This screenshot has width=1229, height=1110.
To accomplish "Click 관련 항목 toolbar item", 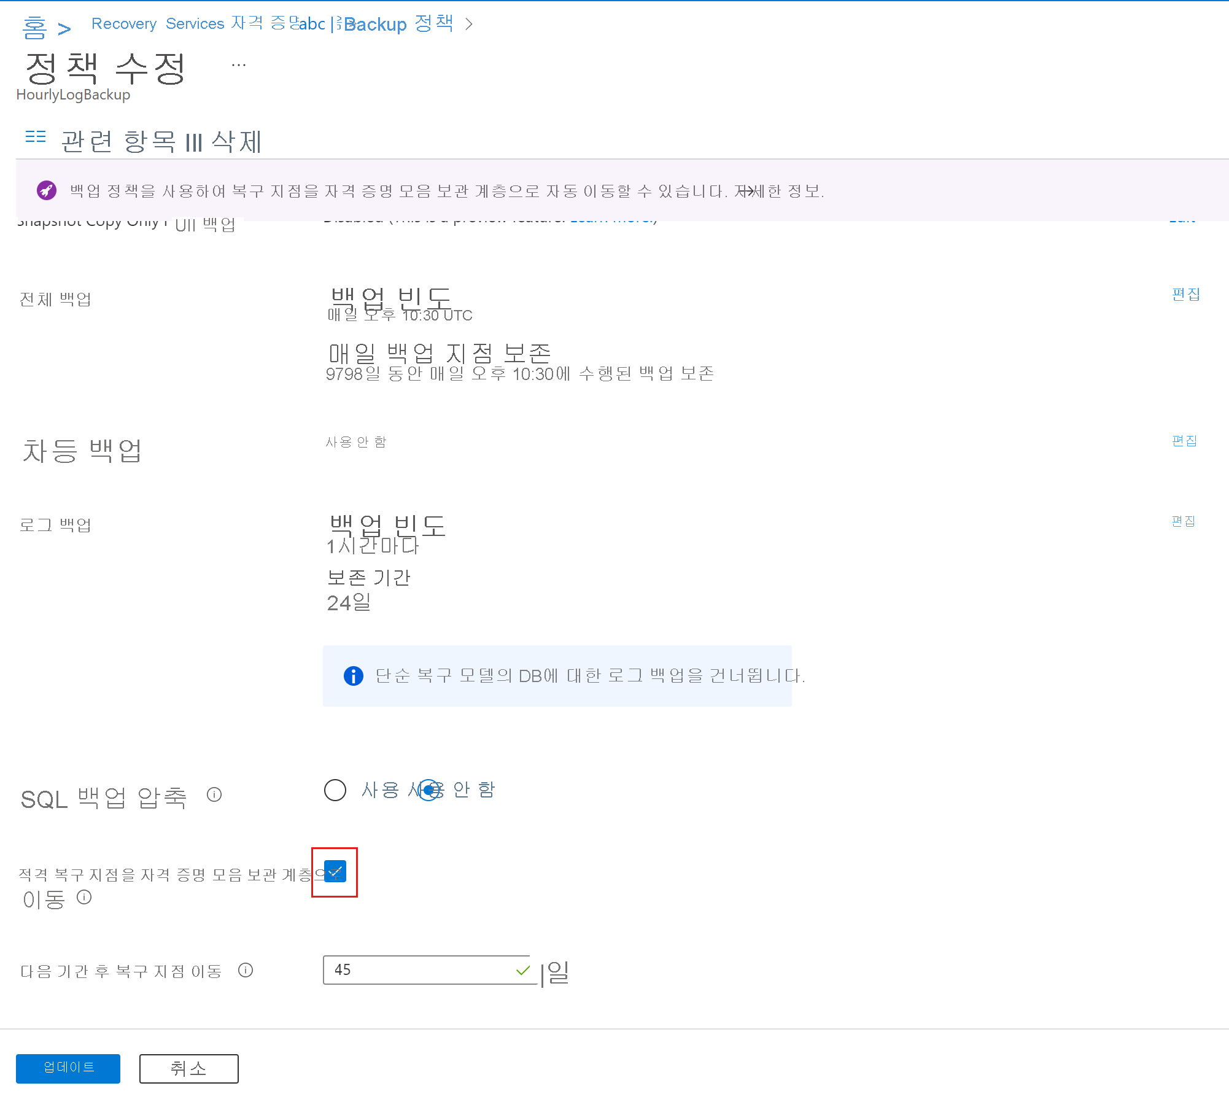I will [x=118, y=142].
